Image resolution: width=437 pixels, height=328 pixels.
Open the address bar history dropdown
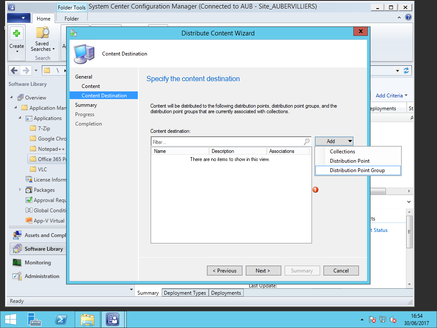click(x=397, y=71)
